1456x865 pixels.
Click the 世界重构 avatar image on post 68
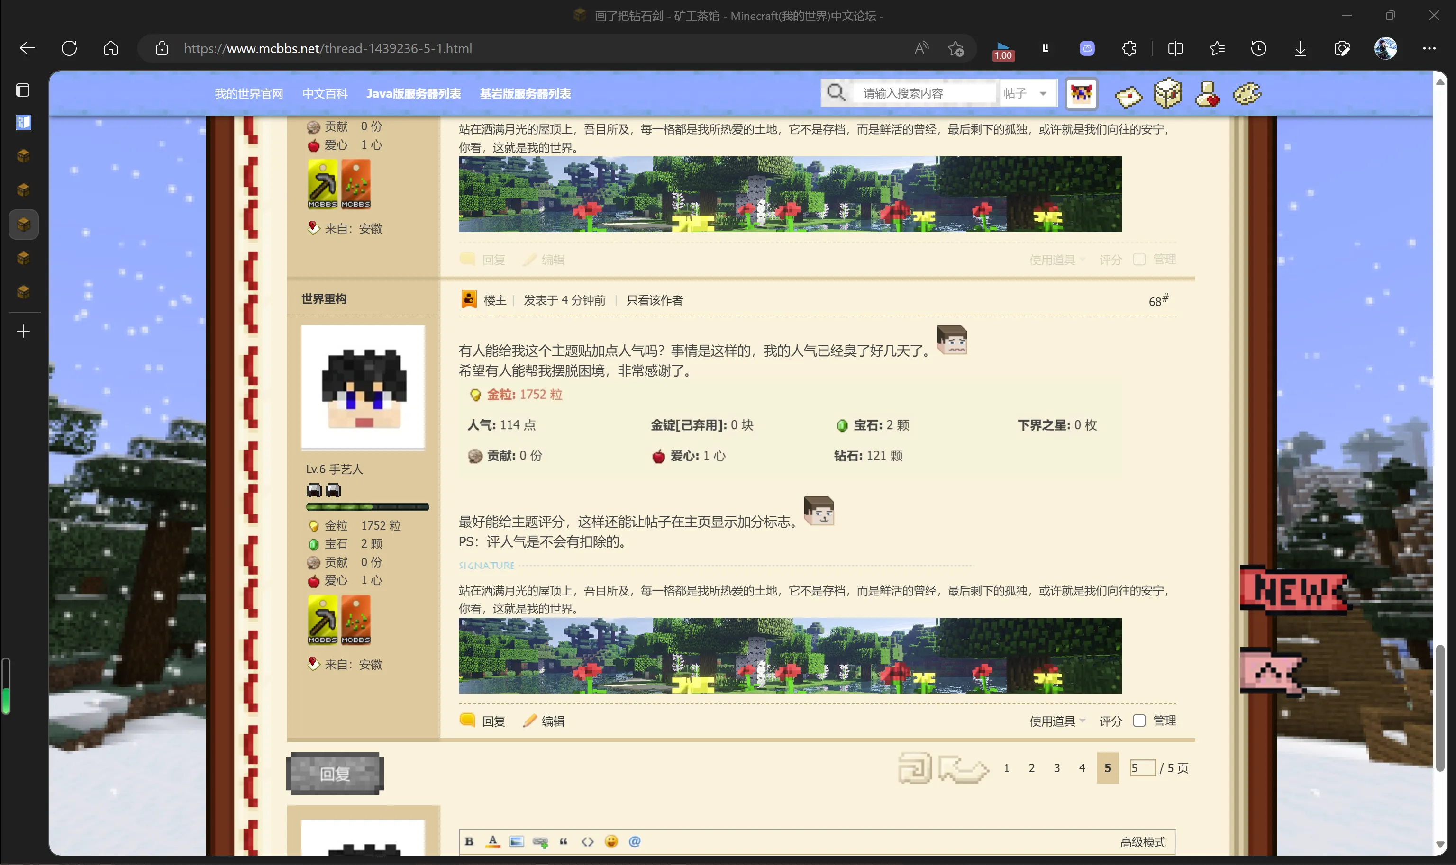(x=363, y=387)
